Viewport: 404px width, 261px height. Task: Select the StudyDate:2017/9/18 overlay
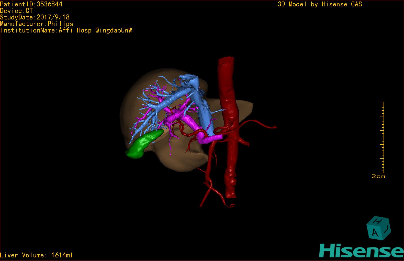(x=35, y=17)
